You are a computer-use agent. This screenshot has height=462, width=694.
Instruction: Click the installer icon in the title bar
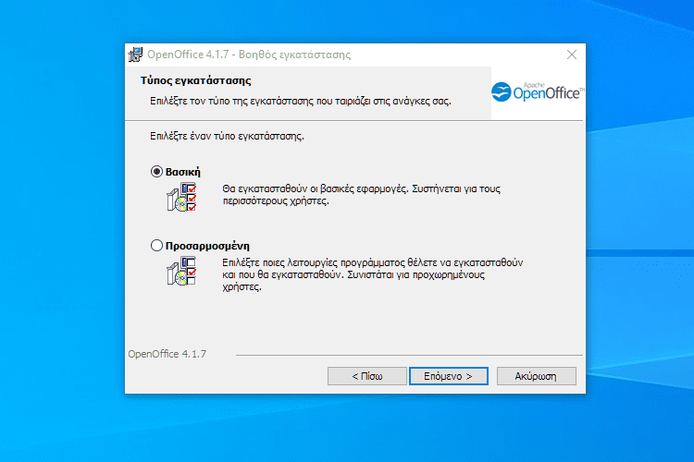click(135, 55)
